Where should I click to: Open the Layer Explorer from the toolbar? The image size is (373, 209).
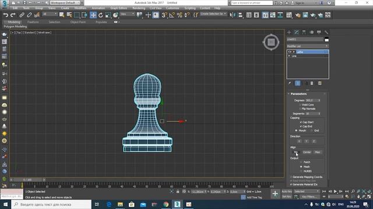click(x=256, y=15)
